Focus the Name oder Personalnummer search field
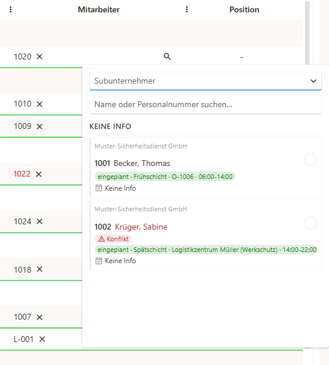Screen dimensions: 329x365 pos(206,105)
